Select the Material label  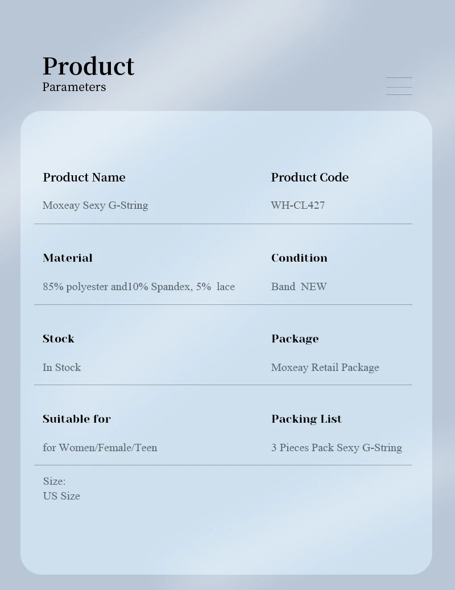point(67,258)
